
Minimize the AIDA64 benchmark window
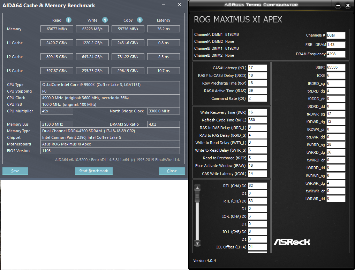[164, 5]
